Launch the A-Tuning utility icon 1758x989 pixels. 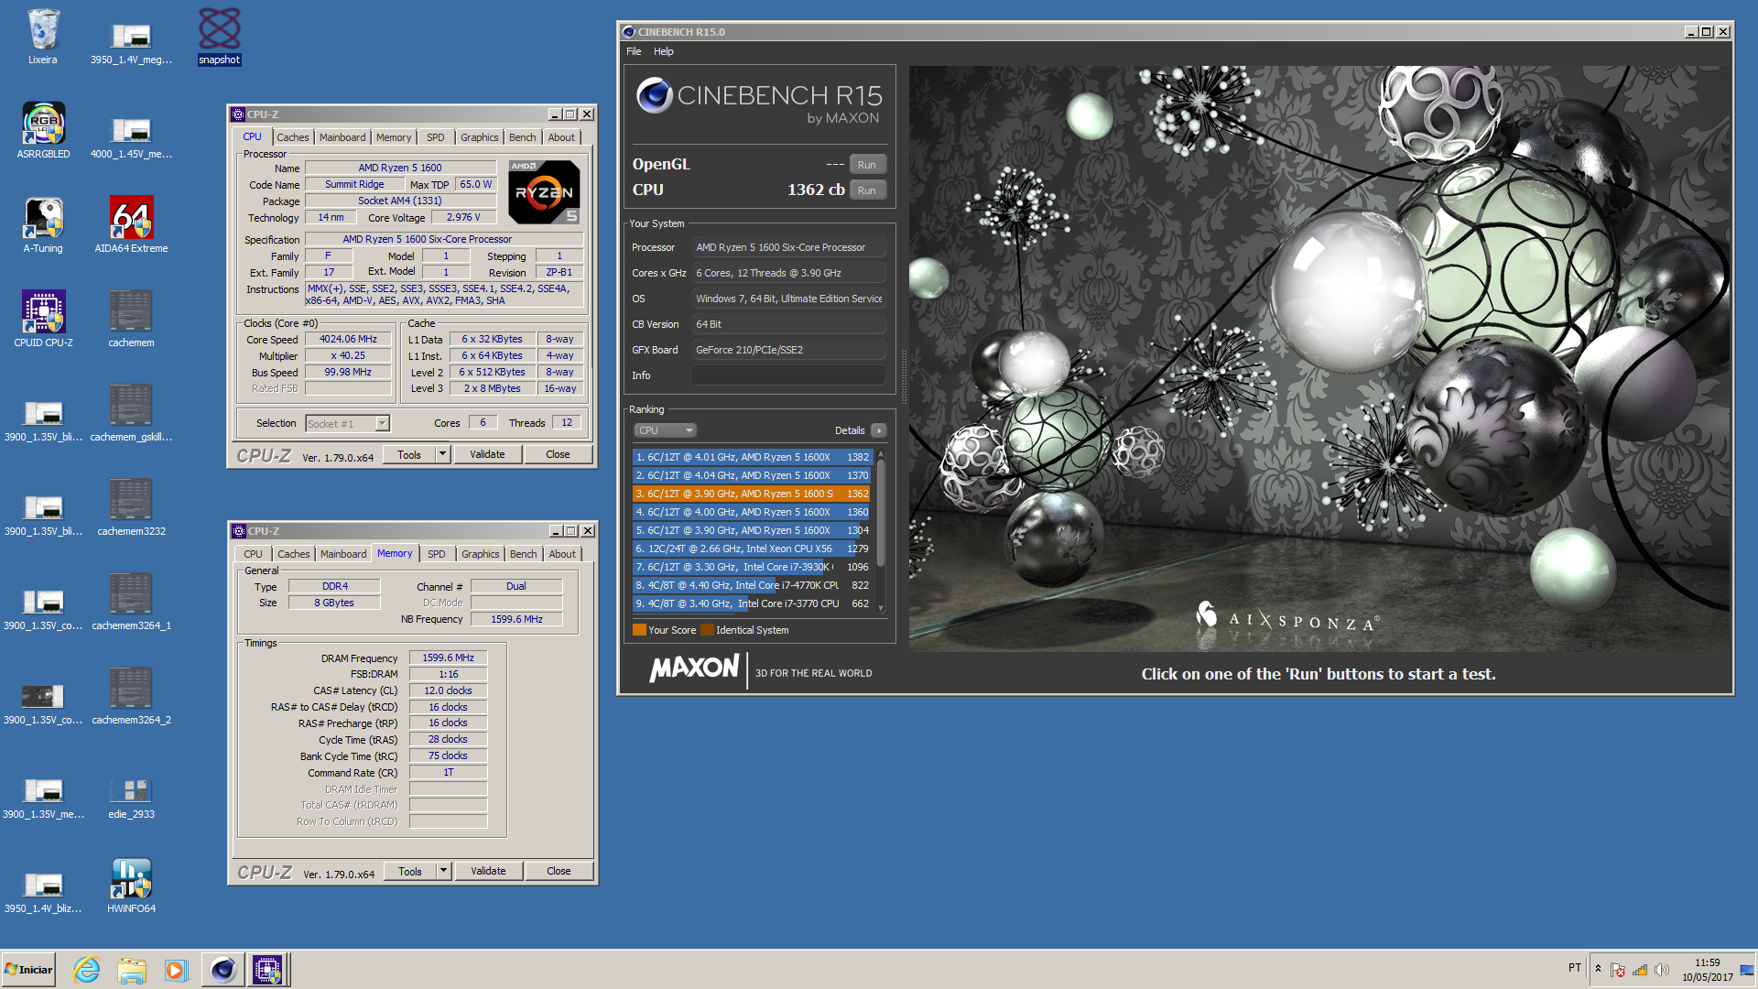[43, 225]
